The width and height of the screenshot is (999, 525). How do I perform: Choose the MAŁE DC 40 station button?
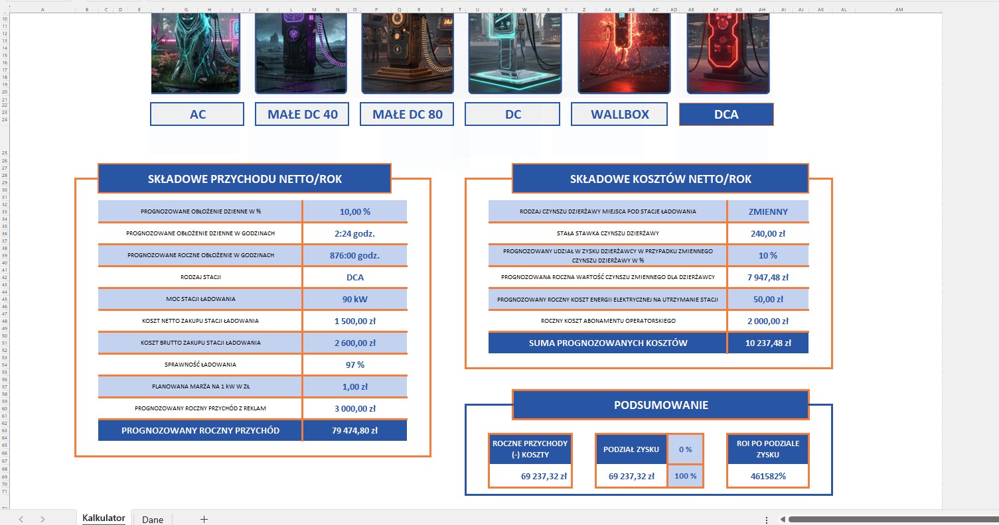click(302, 114)
